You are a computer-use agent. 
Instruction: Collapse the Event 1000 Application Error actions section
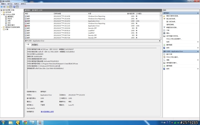(x=198, y=51)
